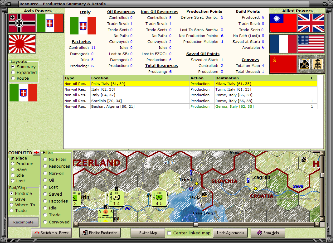The height and width of the screenshot is (243, 333).
Task: Click the yellow city dot at Trieste
Action: pyautogui.click(x=197, y=184)
